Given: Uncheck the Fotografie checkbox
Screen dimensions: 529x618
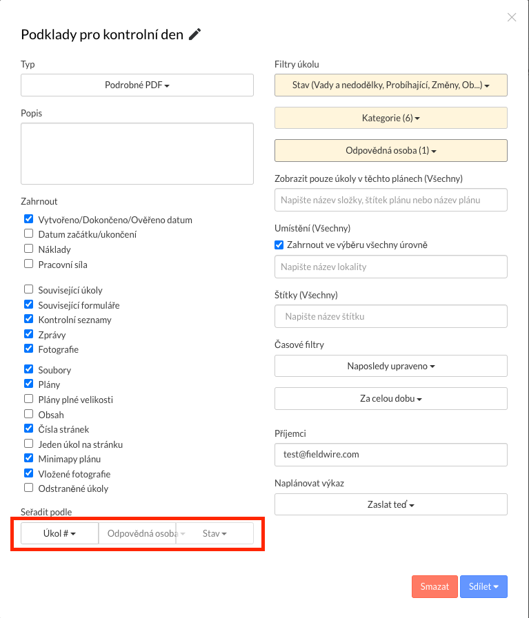Looking at the screenshot, I should (x=28, y=349).
